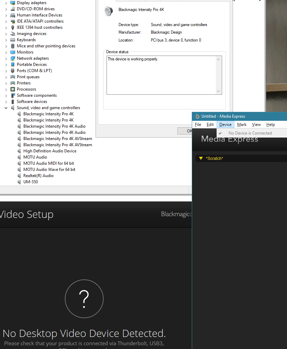Screen dimensions: 287x349
Task: Open the Help menu in Media Express
Action: (271, 125)
